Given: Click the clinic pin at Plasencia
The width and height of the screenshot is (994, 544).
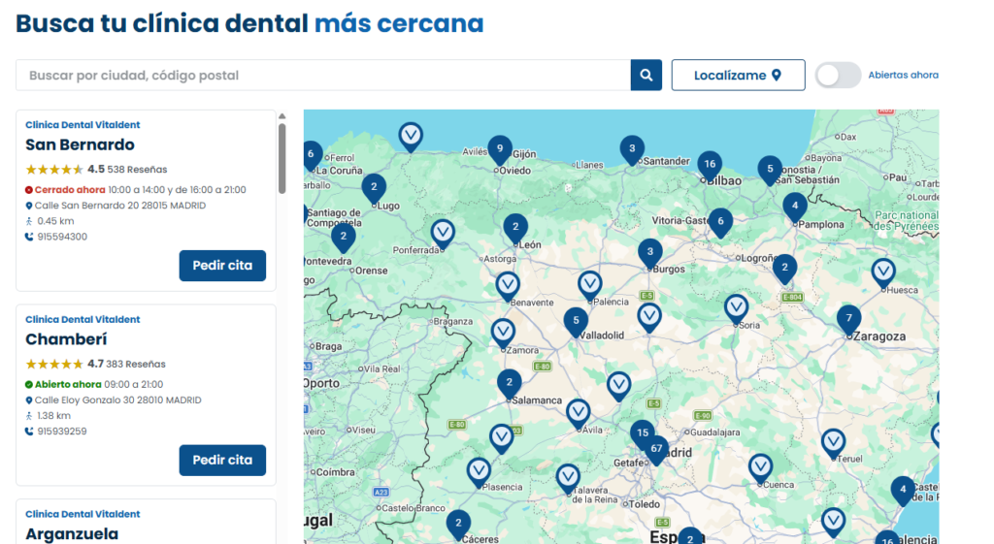Looking at the screenshot, I should point(479,473).
